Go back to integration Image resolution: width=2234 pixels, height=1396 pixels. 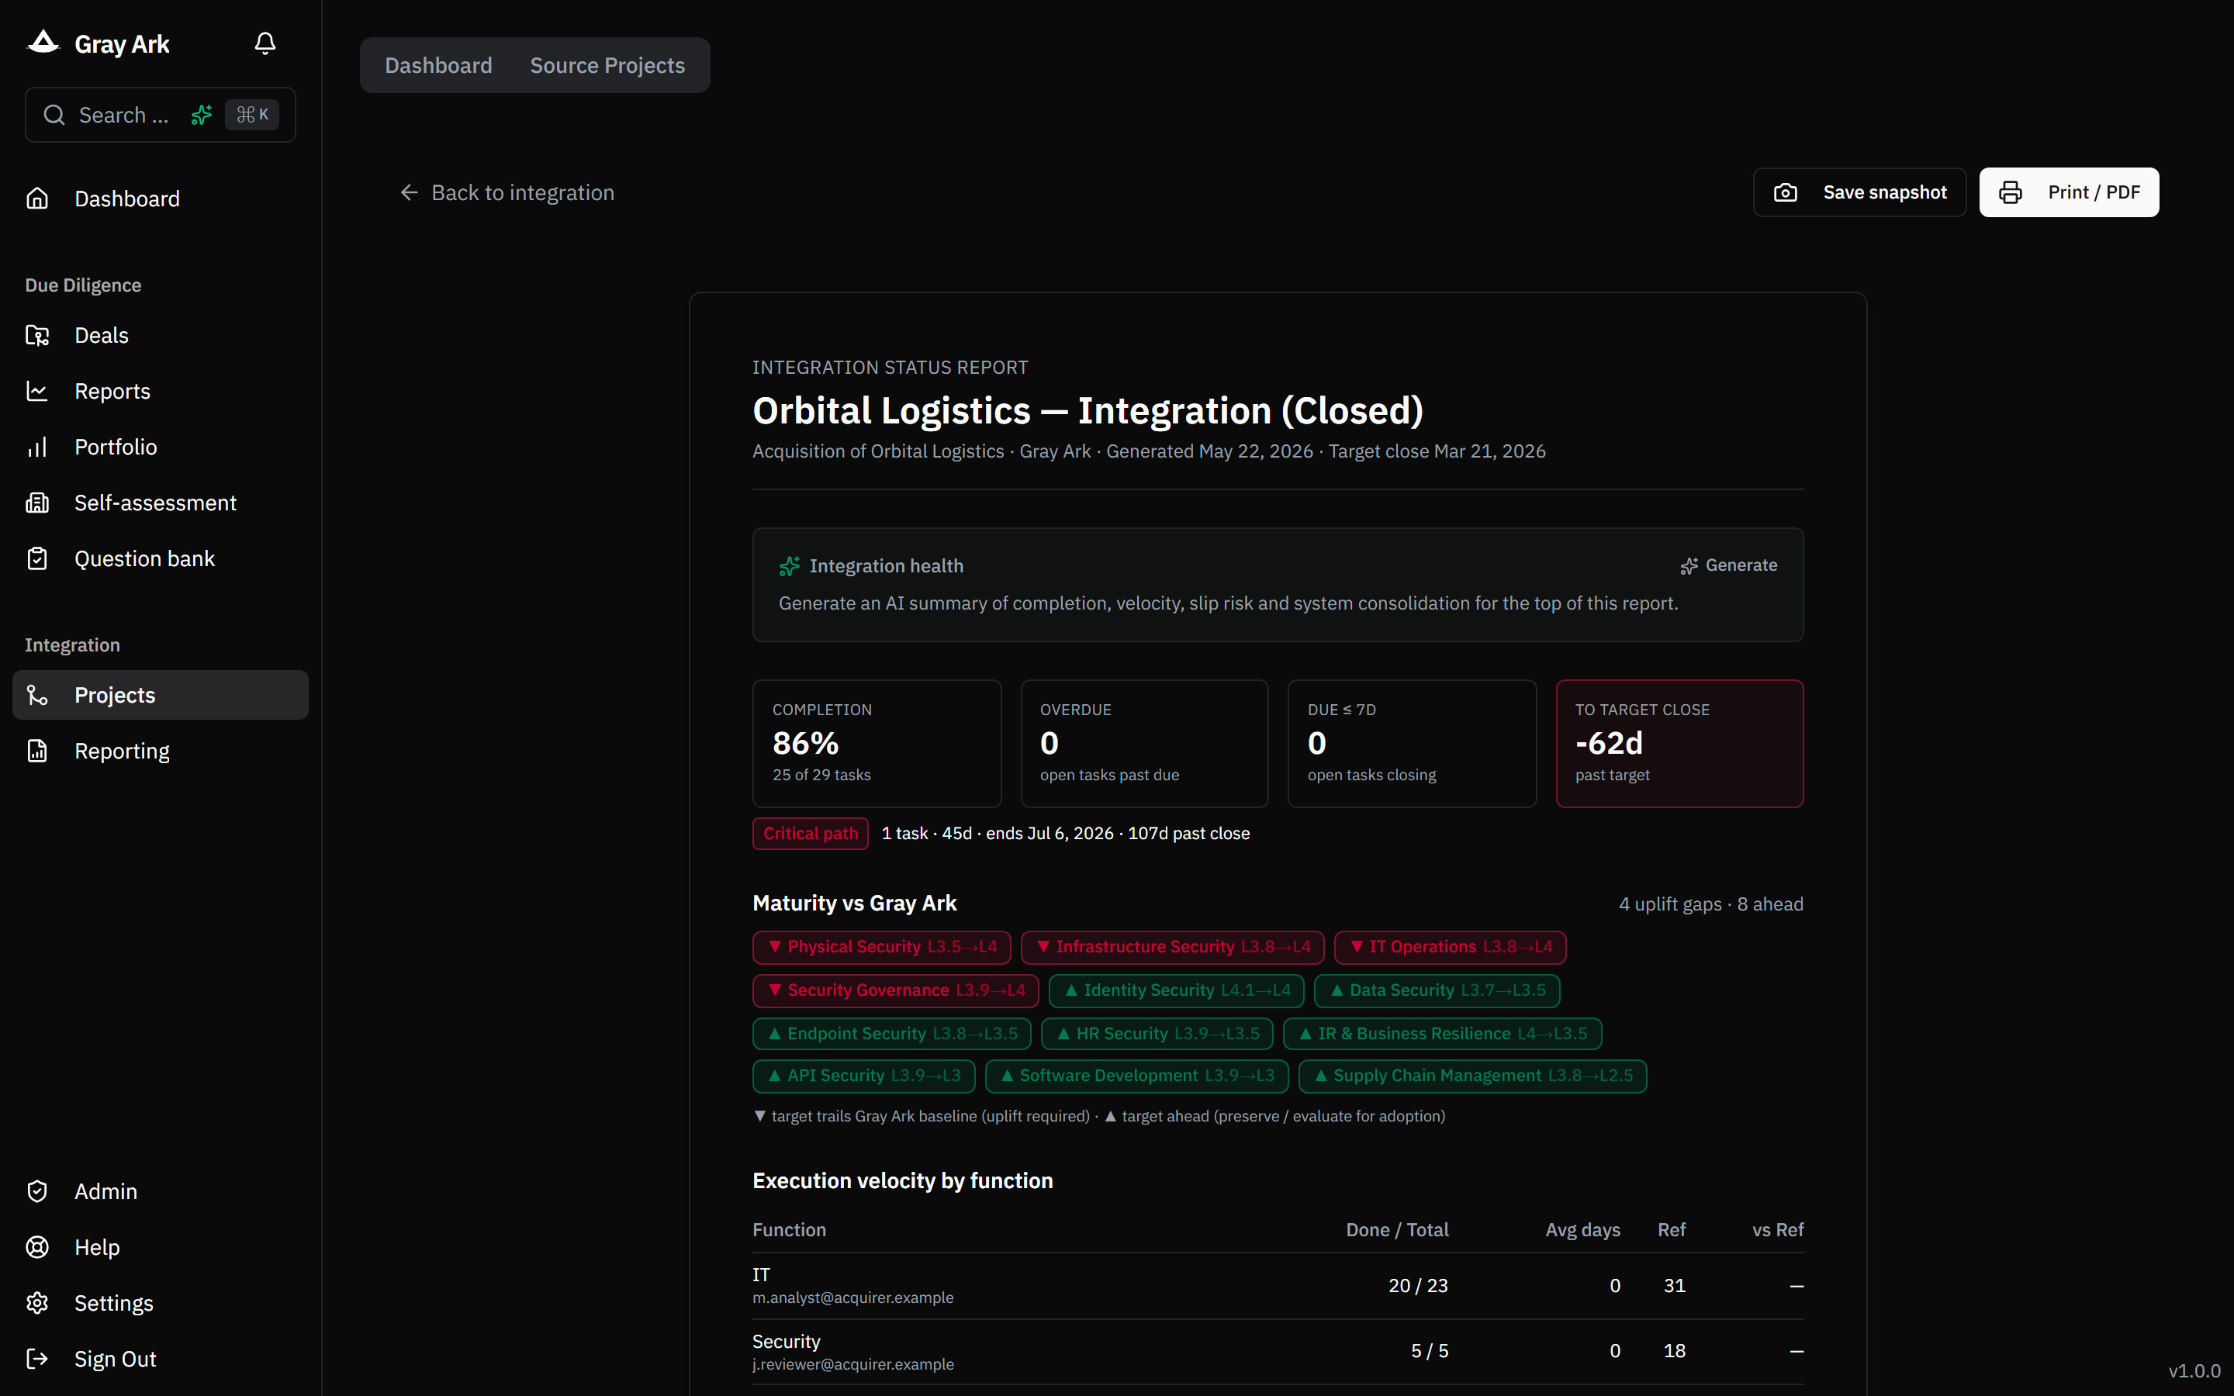coord(507,192)
